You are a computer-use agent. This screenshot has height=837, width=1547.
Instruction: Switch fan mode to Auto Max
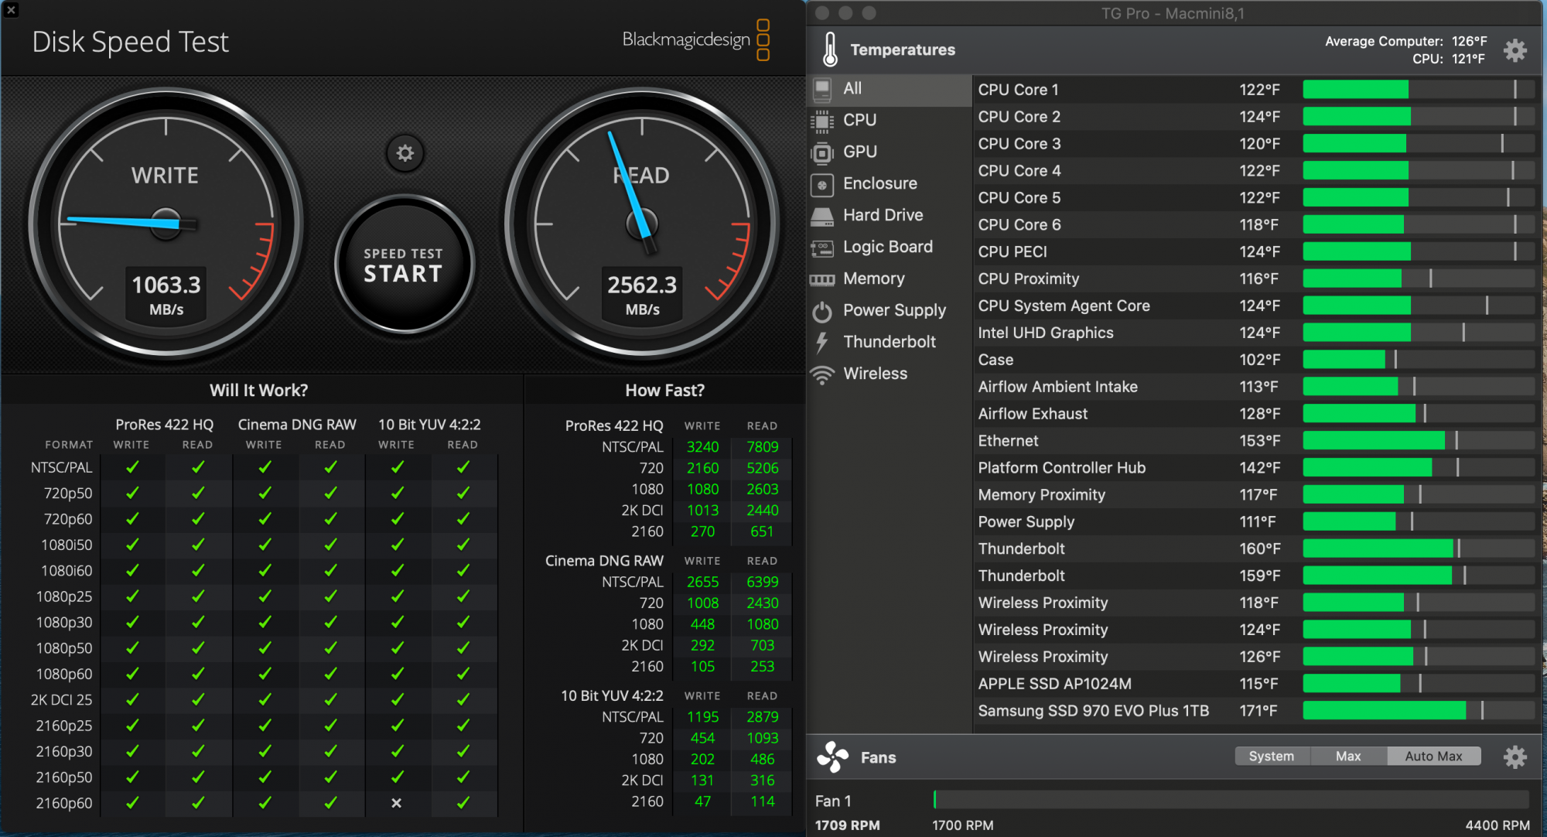click(1433, 756)
